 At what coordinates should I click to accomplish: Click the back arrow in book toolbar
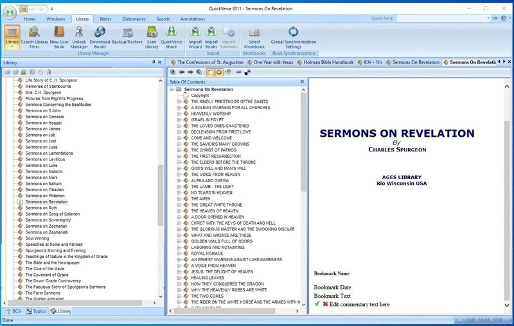(182, 72)
